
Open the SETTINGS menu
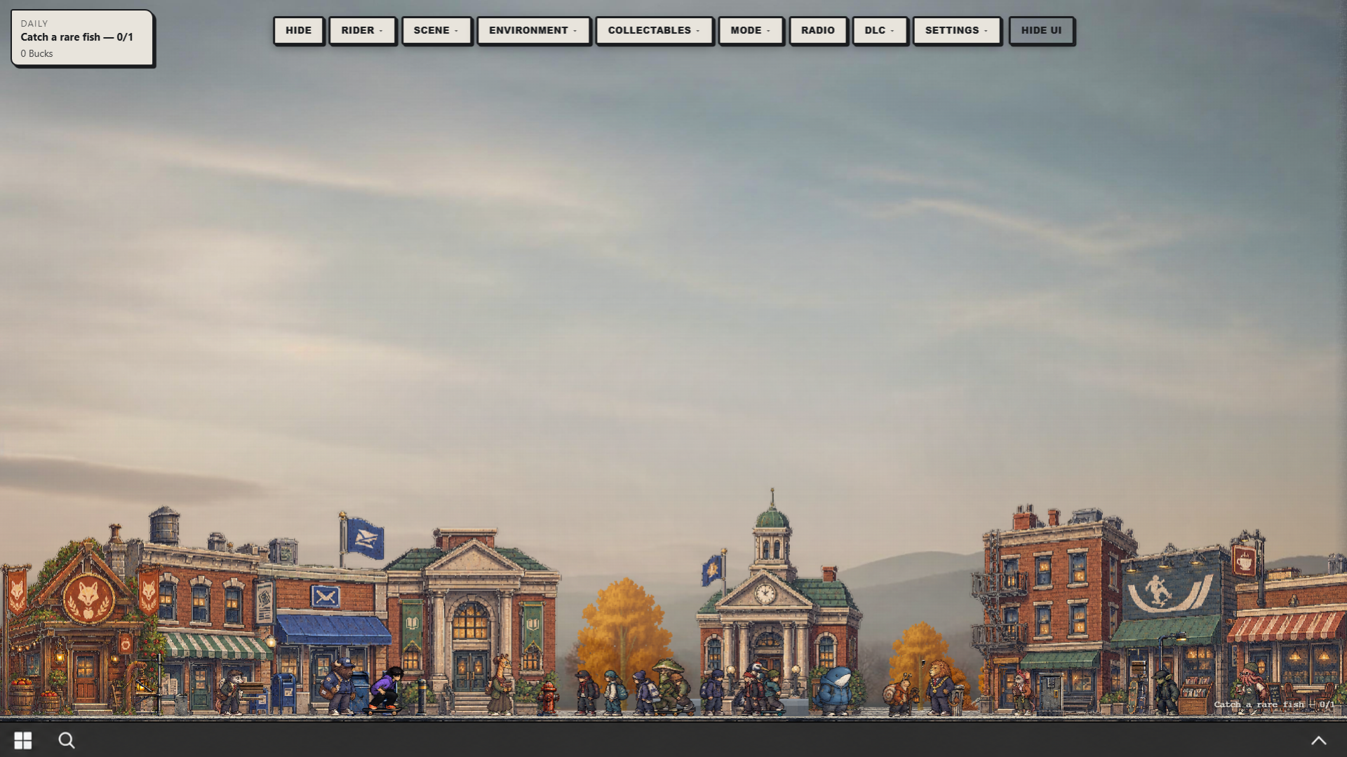956,31
